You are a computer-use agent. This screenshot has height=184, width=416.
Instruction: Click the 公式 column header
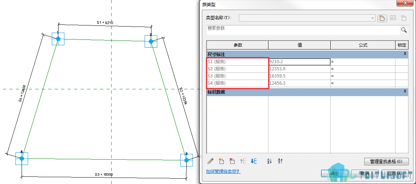[363, 45]
